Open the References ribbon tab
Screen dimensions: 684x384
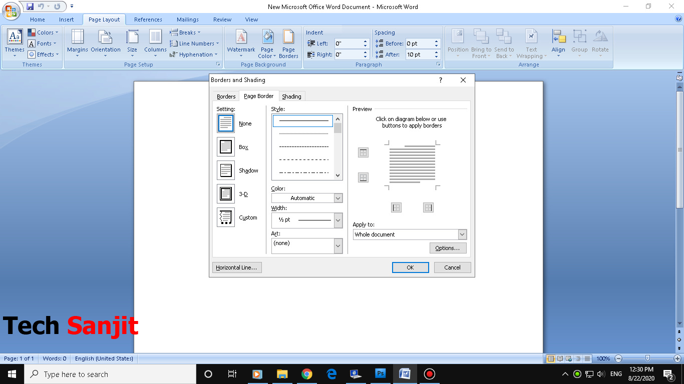(x=148, y=19)
